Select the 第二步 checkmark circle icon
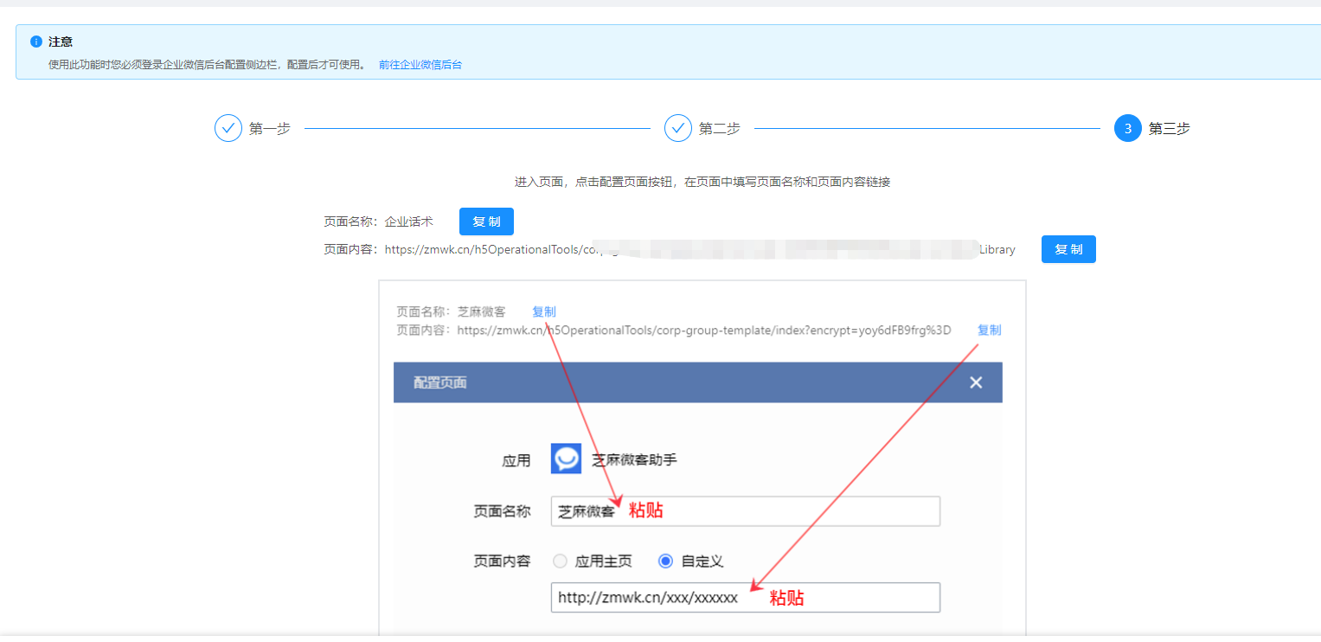The image size is (1321, 642). (x=678, y=128)
